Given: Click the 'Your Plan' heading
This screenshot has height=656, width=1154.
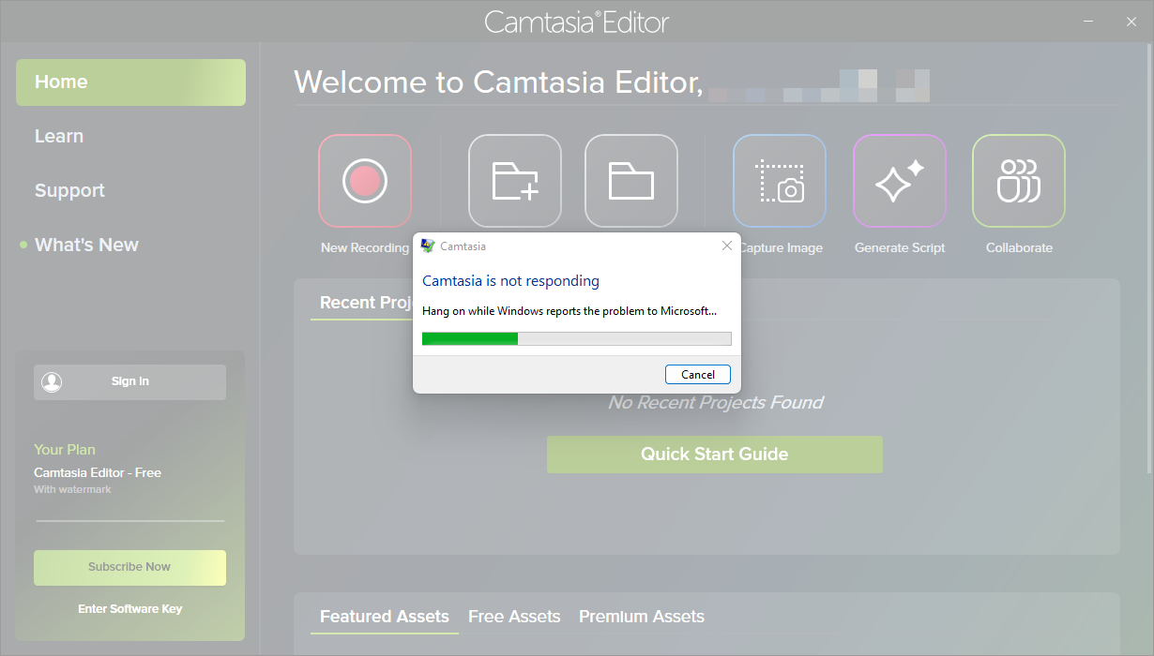Looking at the screenshot, I should (65, 450).
